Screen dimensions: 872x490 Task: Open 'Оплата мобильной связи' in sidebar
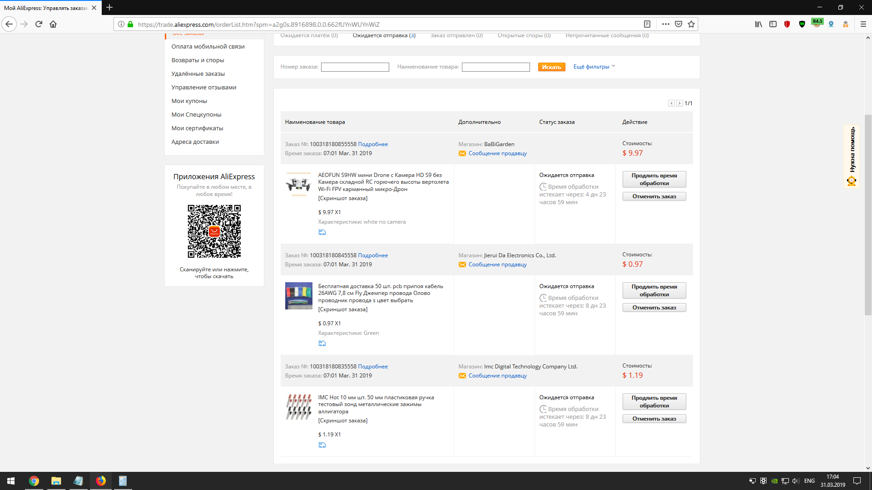pos(208,46)
